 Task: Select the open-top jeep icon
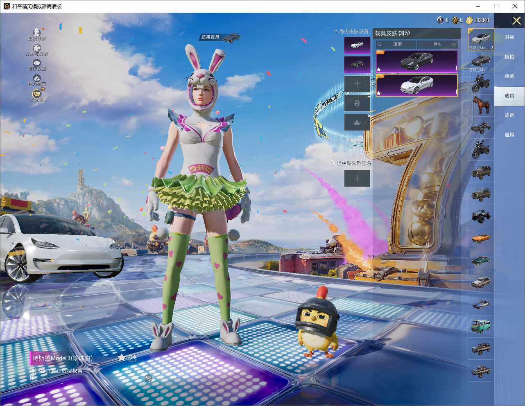[x=481, y=194]
